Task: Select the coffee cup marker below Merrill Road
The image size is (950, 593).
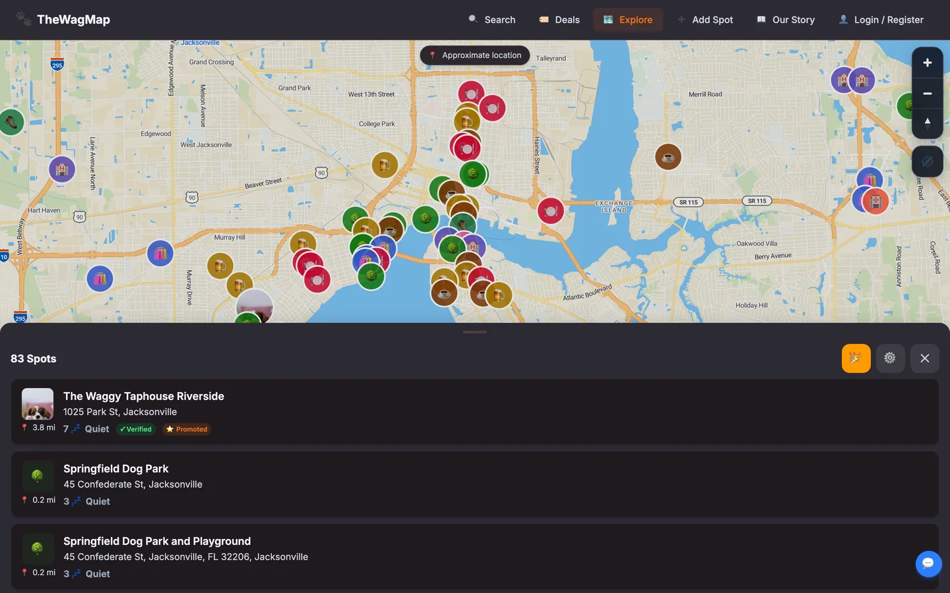Action: (668, 157)
